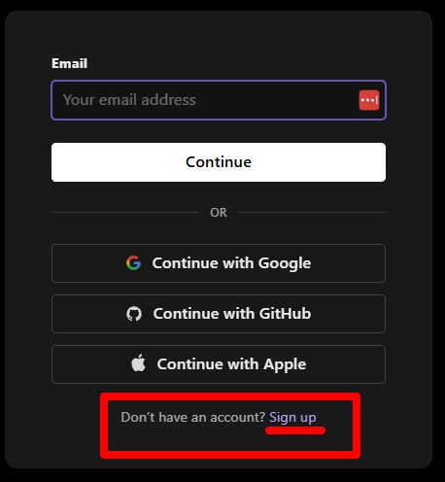
Task: Choose Continue with Google
Action: tap(219, 263)
